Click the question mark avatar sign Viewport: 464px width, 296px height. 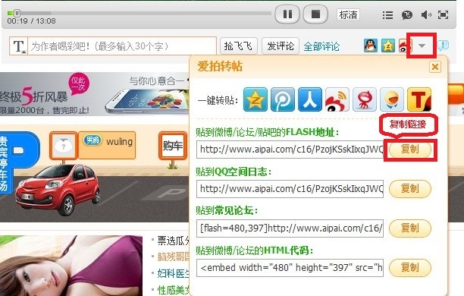coord(64,146)
